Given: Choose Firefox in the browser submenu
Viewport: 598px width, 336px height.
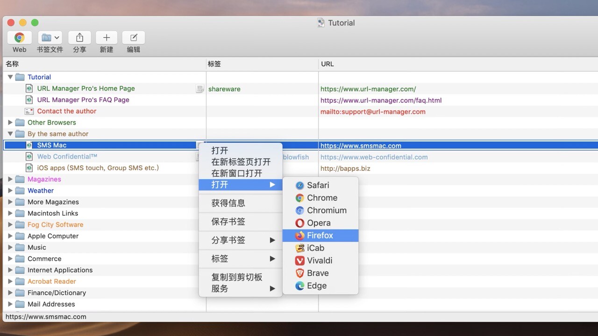Looking at the screenshot, I should pyautogui.click(x=320, y=236).
